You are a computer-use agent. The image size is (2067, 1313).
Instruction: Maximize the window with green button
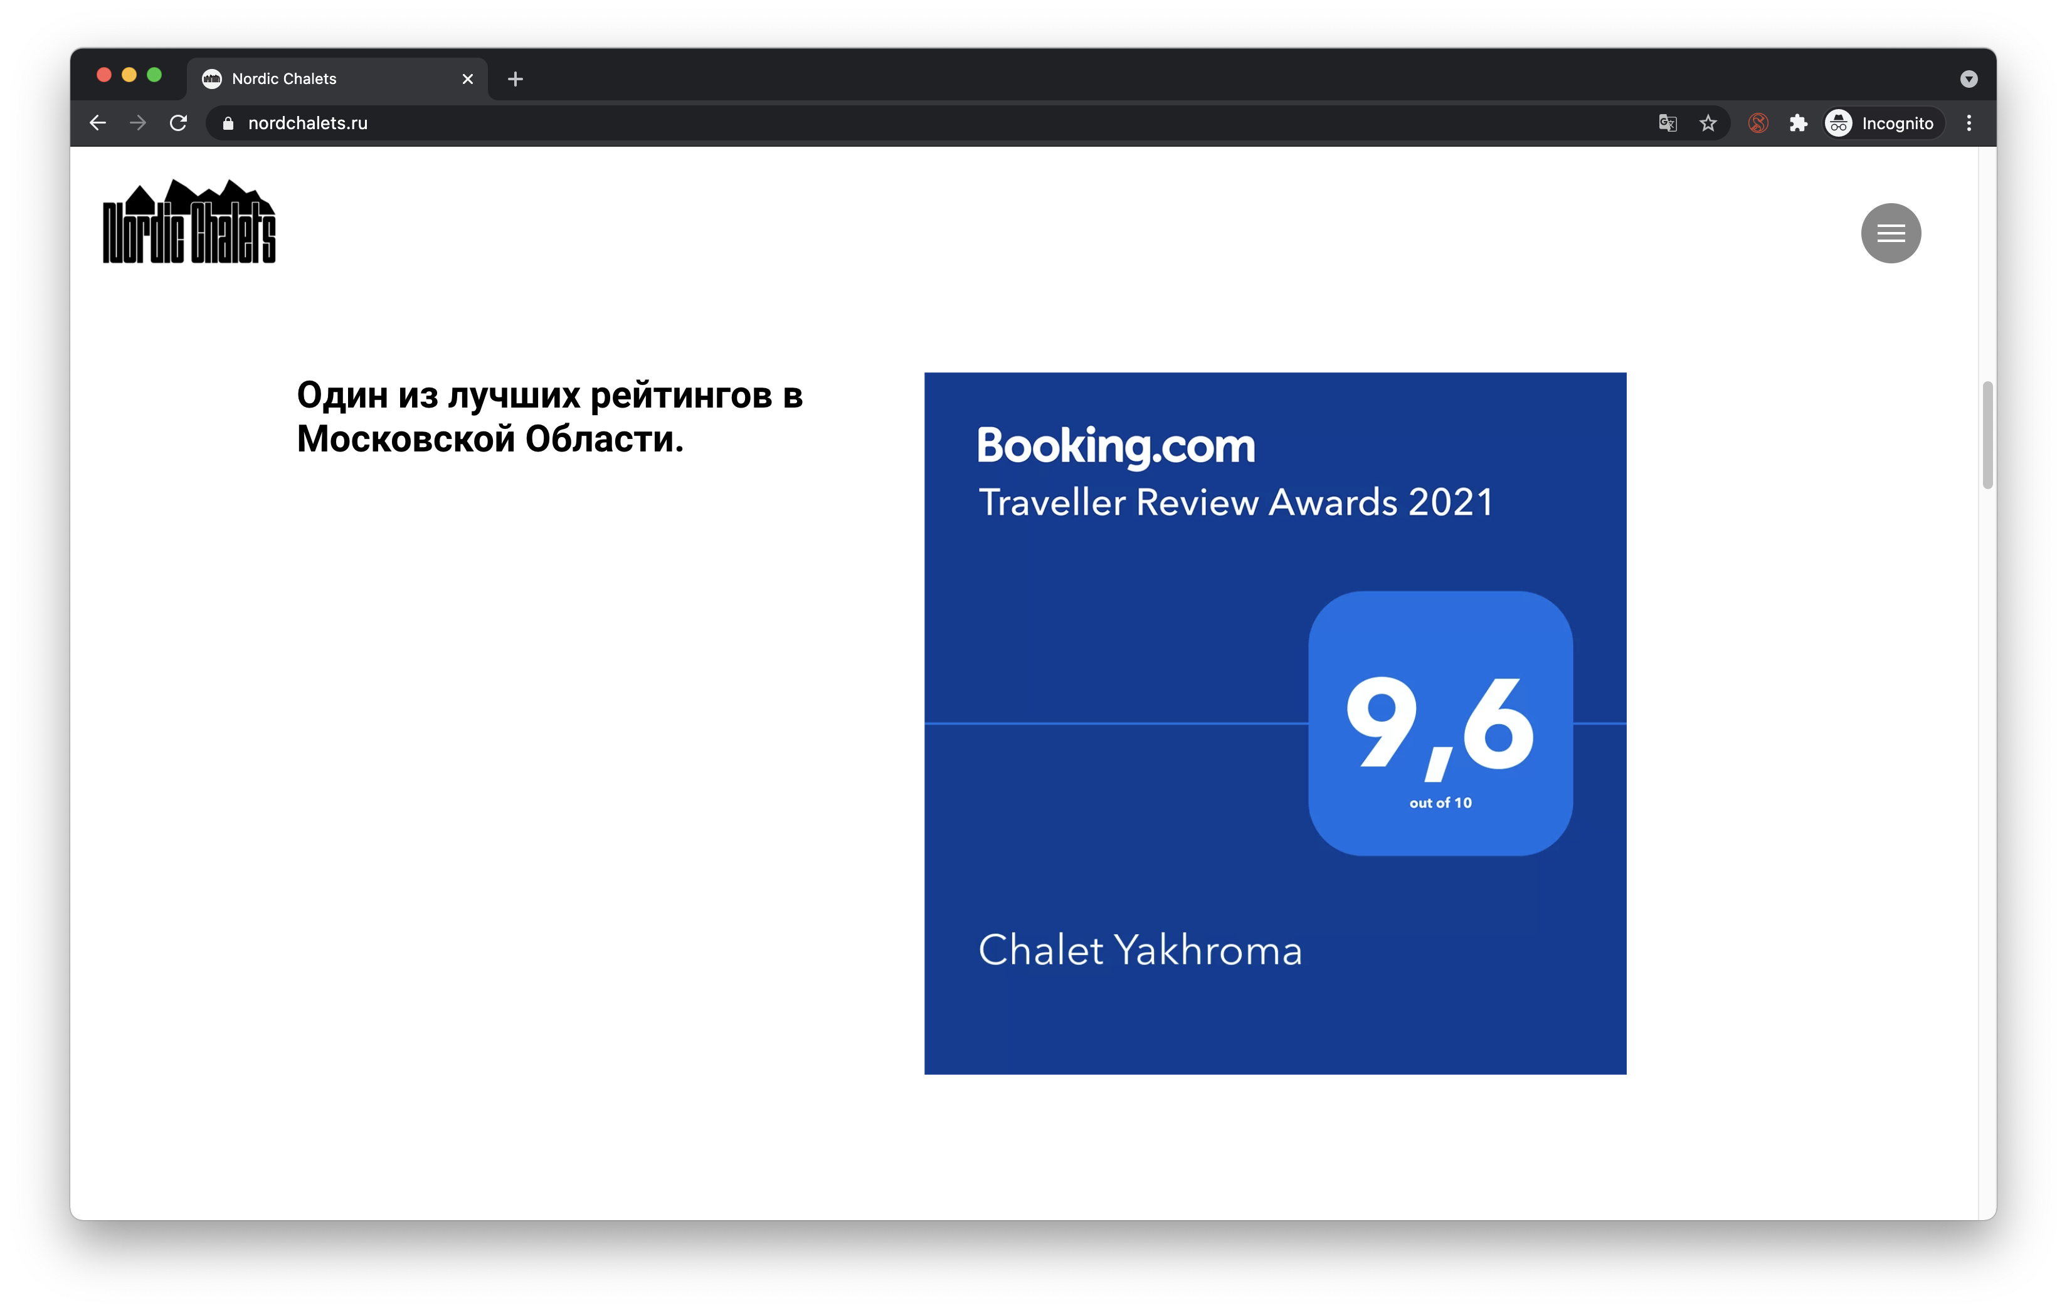[154, 75]
